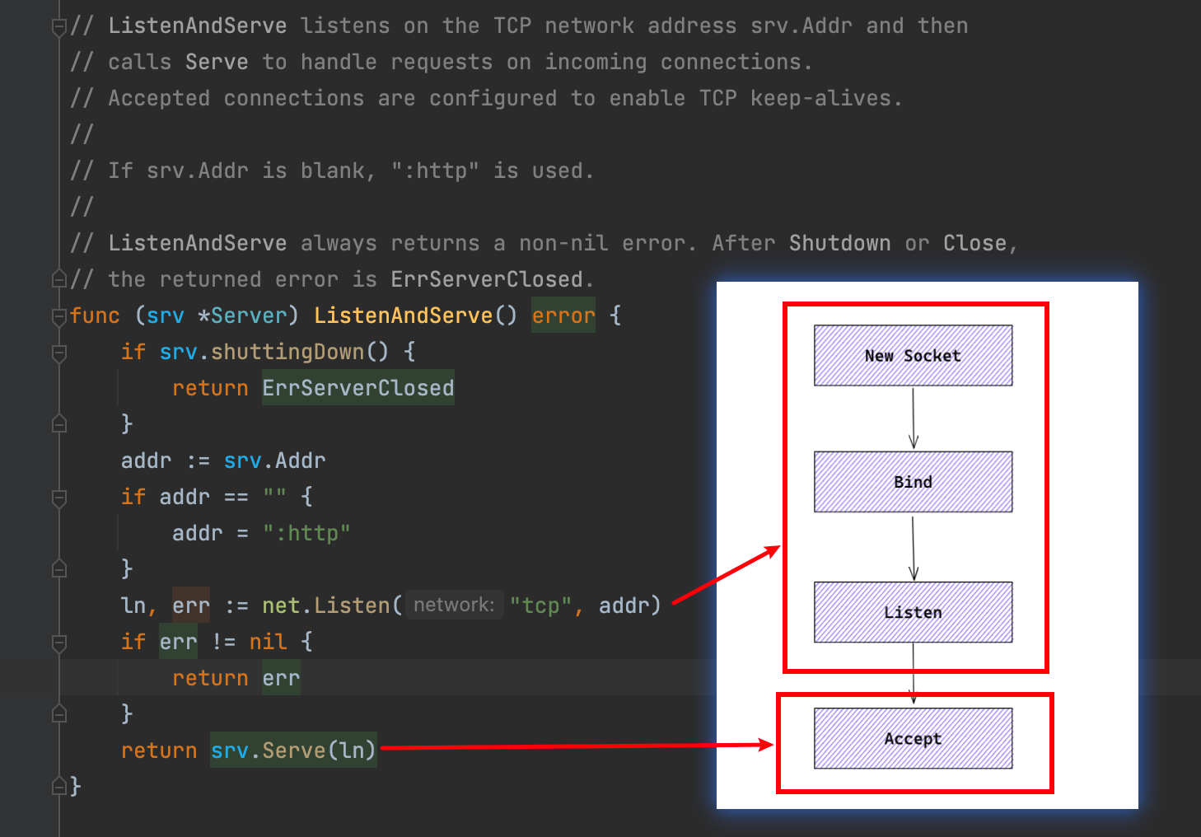Image resolution: width=1201 pixels, height=837 pixels.
Task: Click the highlighted 'error' return type
Action: pyautogui.click(x=563, y=316)
